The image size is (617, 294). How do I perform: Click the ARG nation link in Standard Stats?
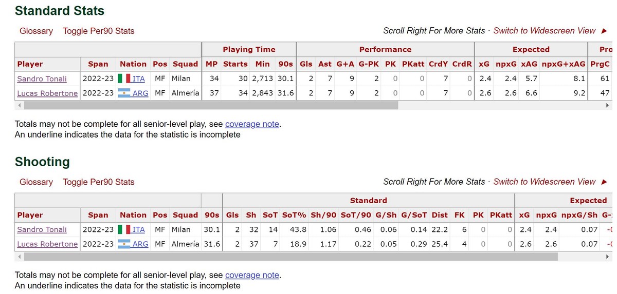[x=140, y=93]
